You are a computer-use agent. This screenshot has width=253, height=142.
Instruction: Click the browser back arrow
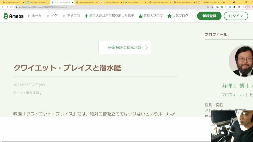(x=3, y=7)
